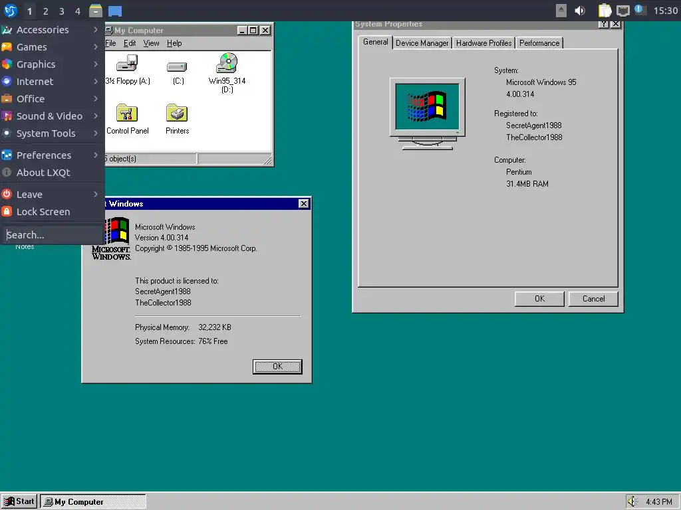This screenshot has width=681, height=510.
Task: Expand the System Tools submenu
Action: 51,133
